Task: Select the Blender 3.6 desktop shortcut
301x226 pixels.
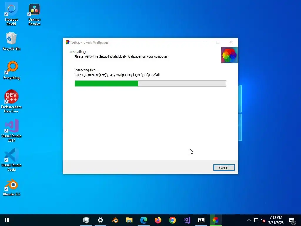Action: click(x=11, y=187)
